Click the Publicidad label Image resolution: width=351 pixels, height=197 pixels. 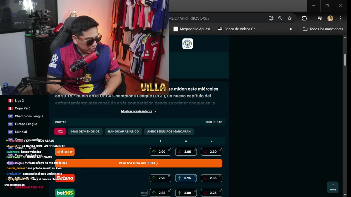(214, 122)
